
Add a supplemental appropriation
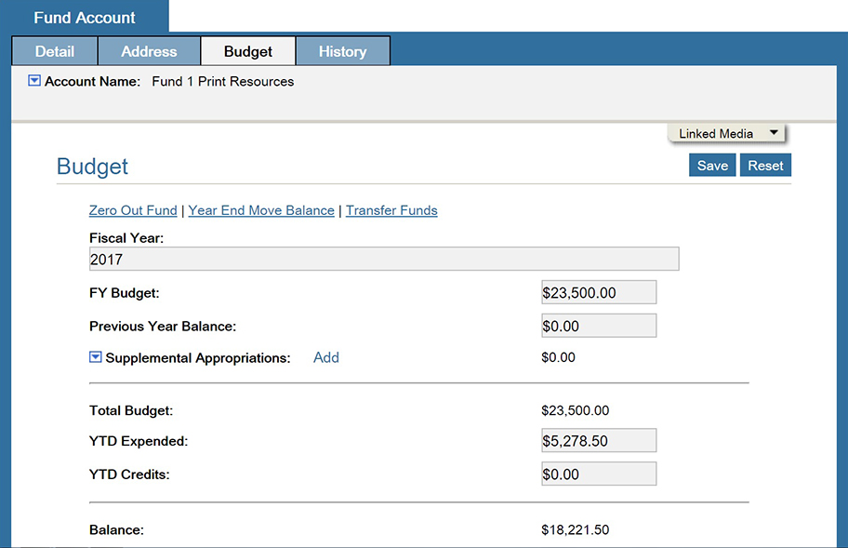326,357
